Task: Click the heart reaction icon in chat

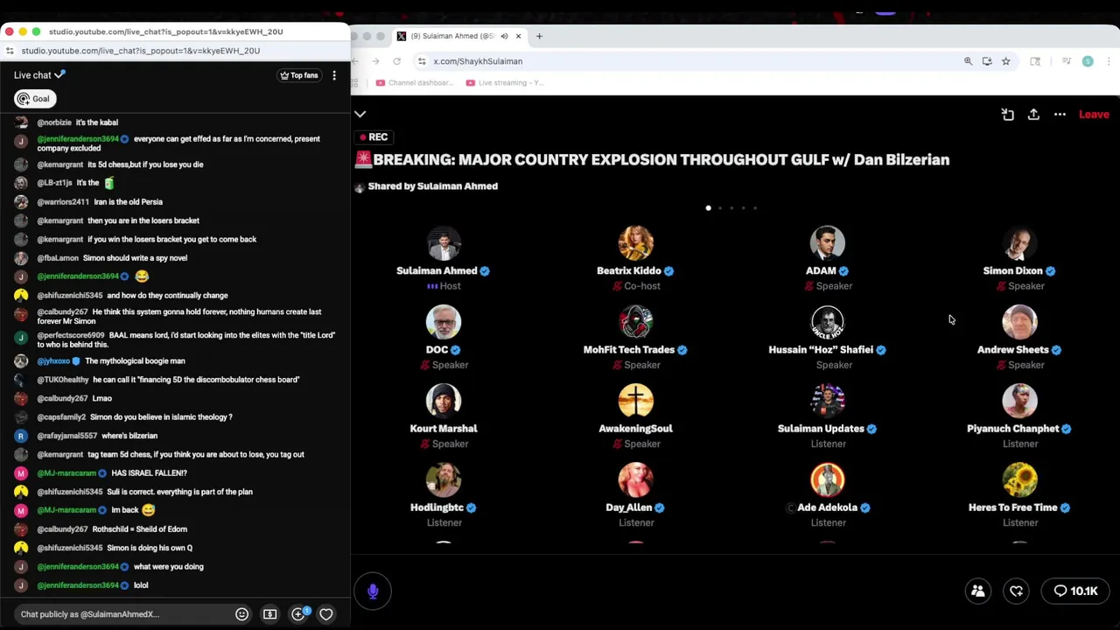Action: (326, 614)
